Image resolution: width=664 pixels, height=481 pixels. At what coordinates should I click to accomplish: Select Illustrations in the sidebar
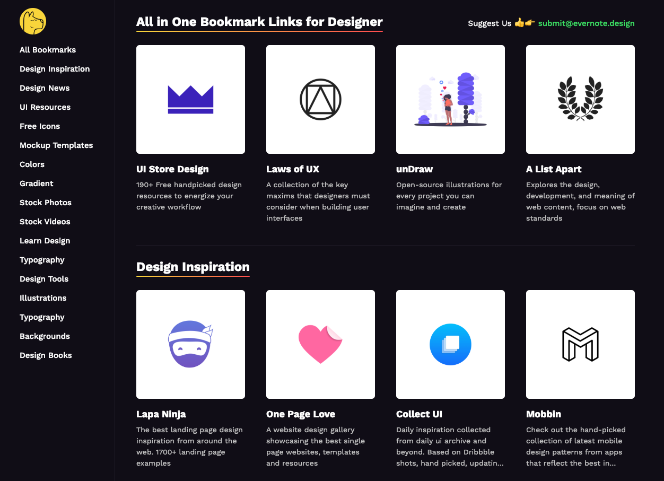43,298
